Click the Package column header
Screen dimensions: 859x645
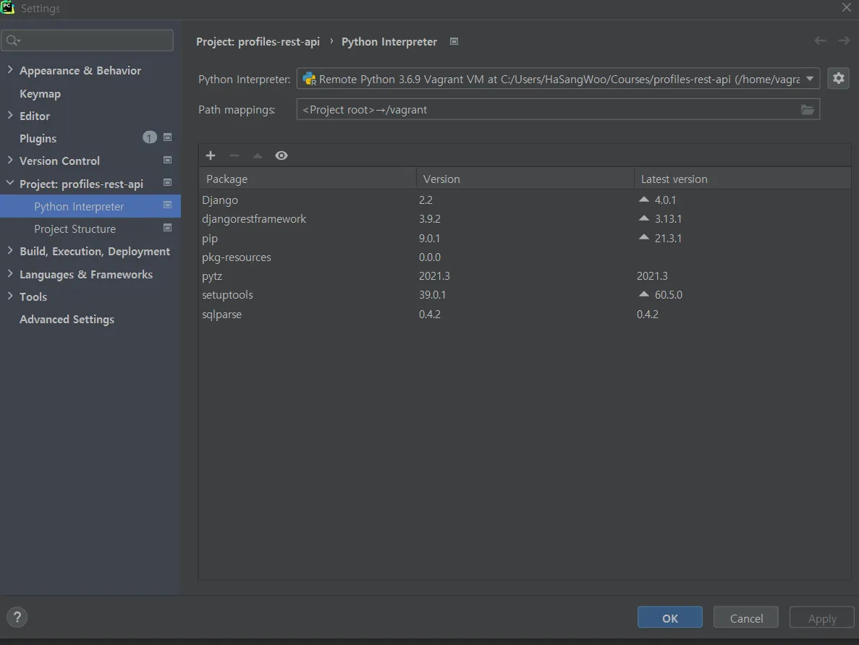[307, 179]
